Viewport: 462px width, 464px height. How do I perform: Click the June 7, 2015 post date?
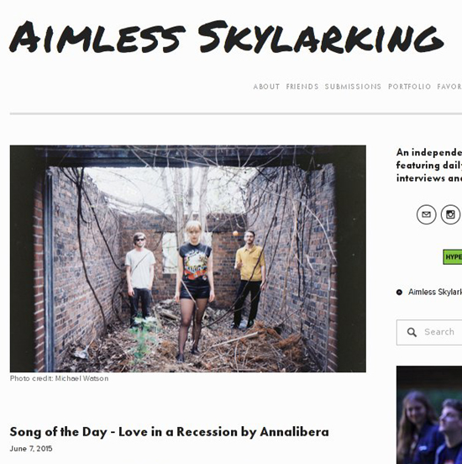click(31, 449)
